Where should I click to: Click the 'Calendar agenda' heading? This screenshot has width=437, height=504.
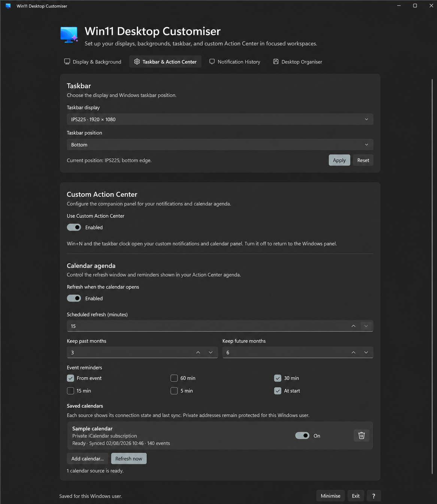click(x=91, y=266)
